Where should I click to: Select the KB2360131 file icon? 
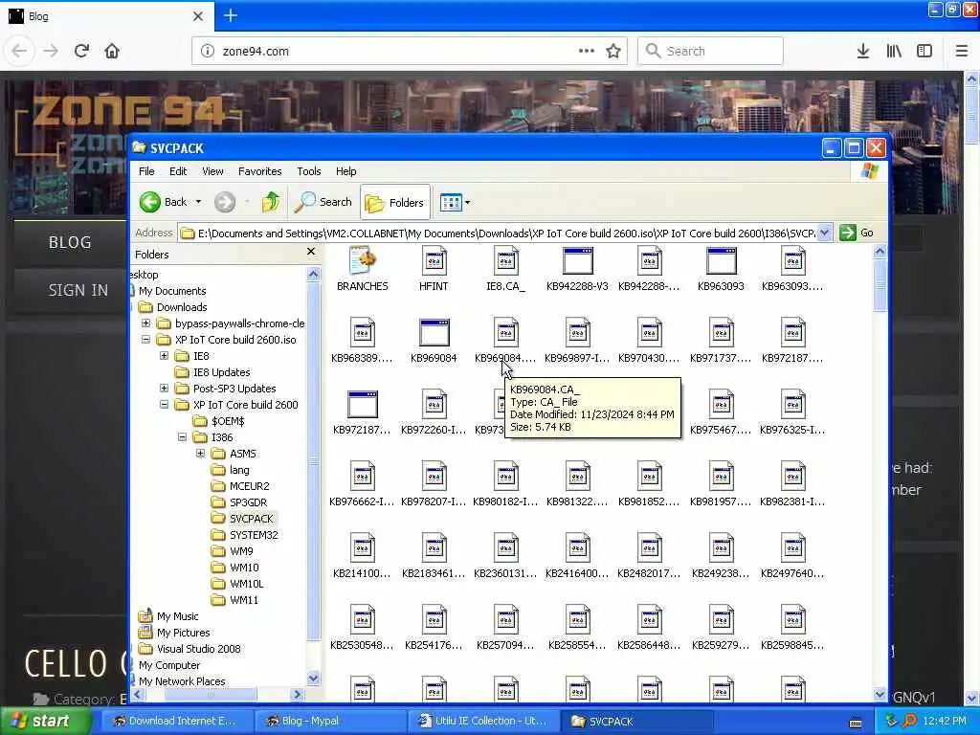[505, 548]
